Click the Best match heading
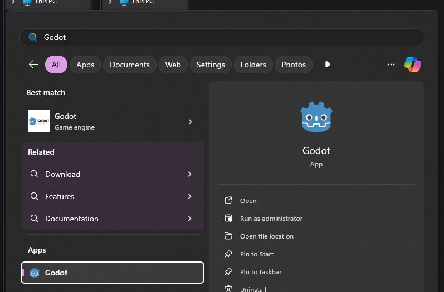444x292 pixels. point(46,92)
